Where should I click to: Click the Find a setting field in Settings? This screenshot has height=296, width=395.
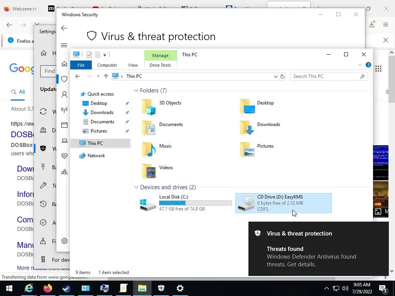point(48,71)
